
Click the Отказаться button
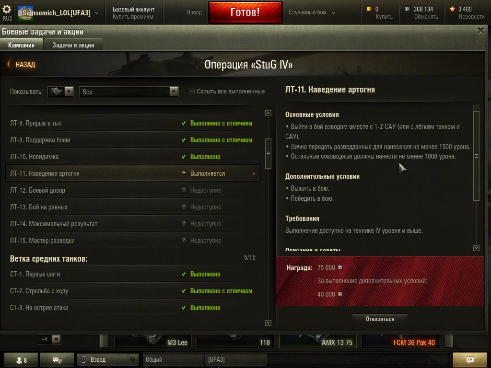(380, 319)
